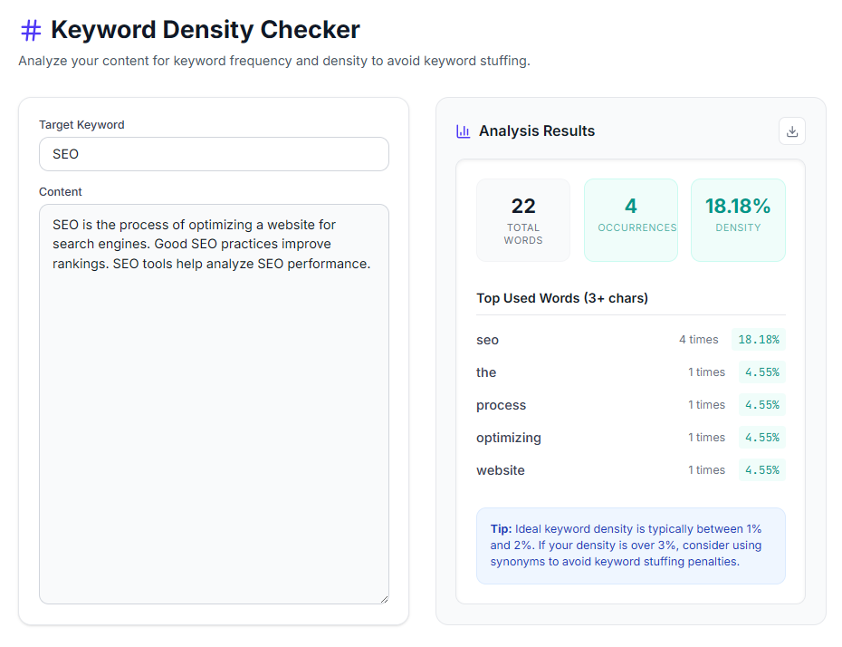
Task: Click the keyword density Tip box
Action: [631, 546]
